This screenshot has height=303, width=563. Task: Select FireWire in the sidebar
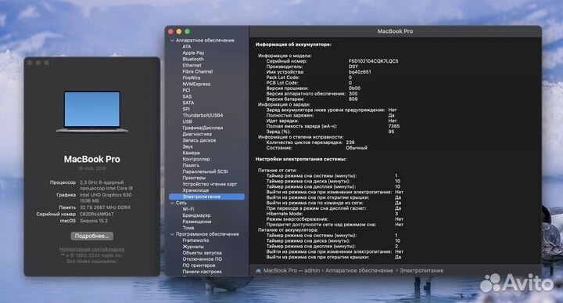tap(192, 78)
